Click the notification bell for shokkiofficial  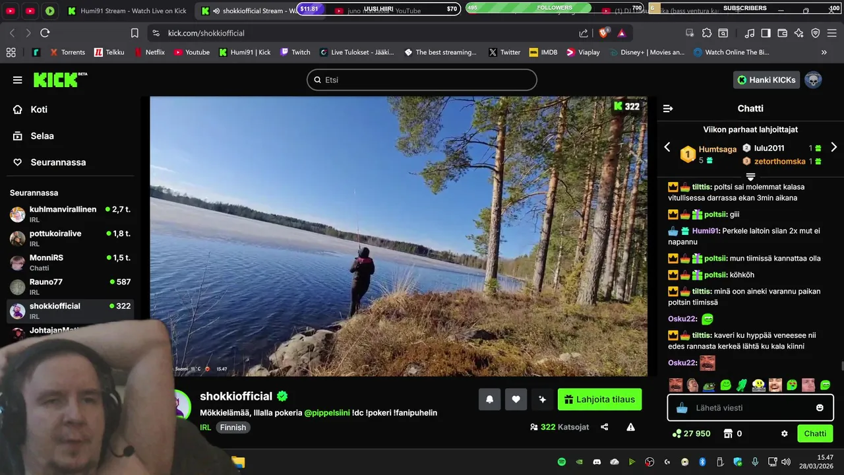(x=489, y=399)
